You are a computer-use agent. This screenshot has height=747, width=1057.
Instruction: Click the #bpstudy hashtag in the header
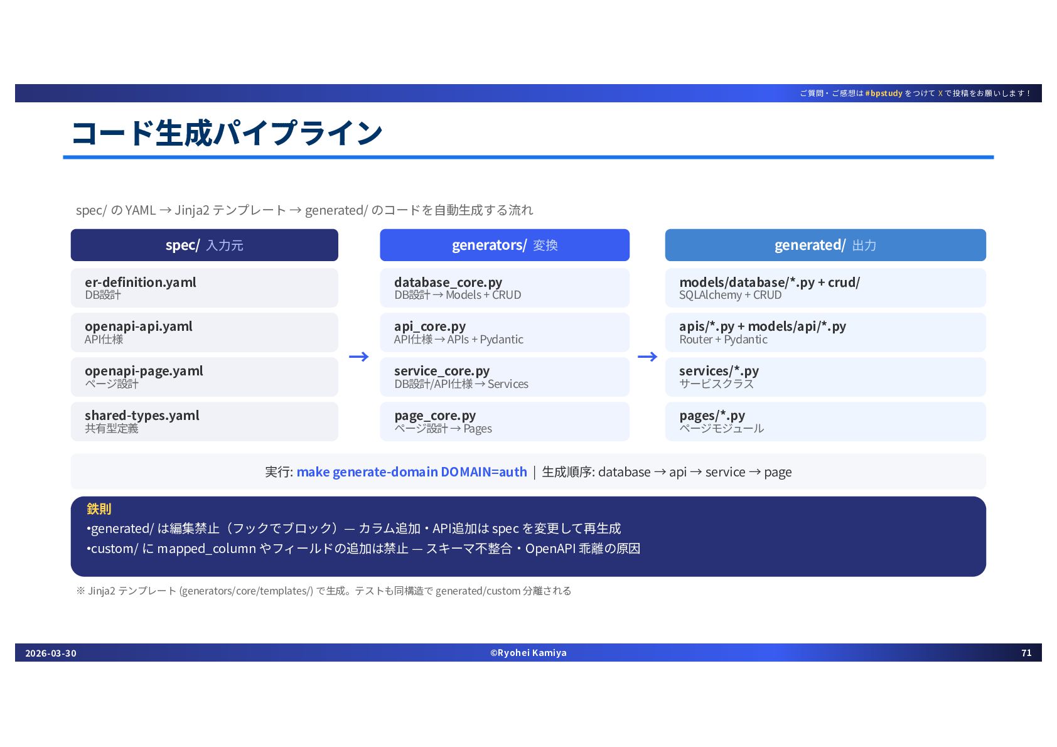[x=884, y=94]
